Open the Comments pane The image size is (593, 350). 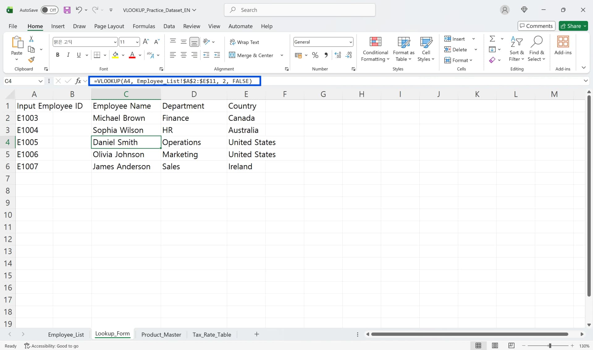536,26
